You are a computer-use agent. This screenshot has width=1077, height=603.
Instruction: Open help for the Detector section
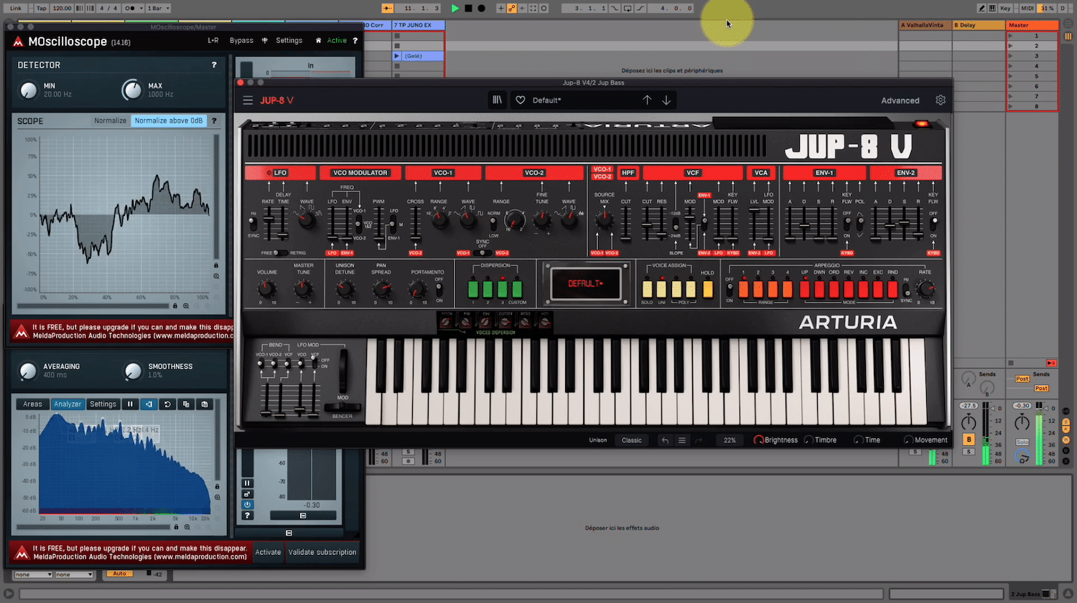(x=214, y=65)
